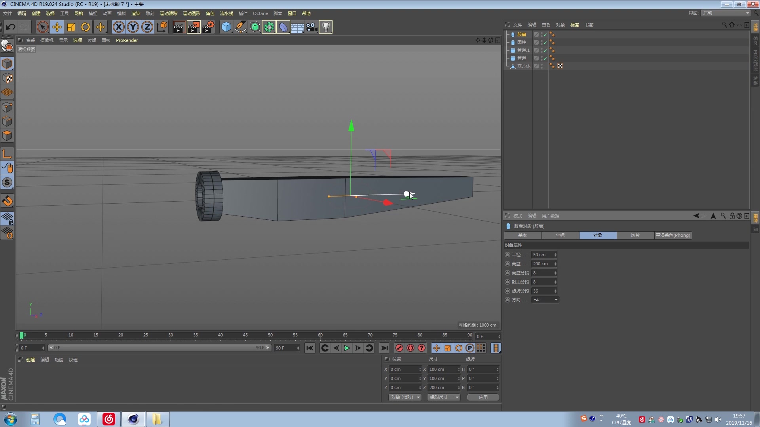
Task: Activate the Rotate tool
Action: point(85,27)
